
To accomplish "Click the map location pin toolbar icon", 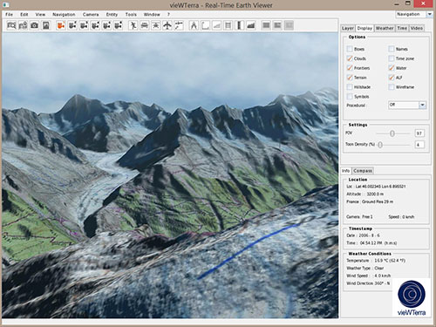I will pos(23,25).
